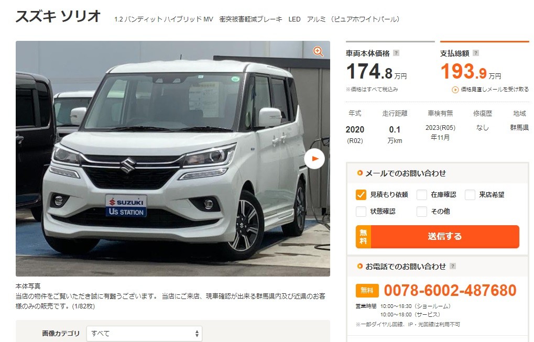Click help icon next to お電話でのお問い合わせ
Screen dimensions: 534x342
(453, 266)
